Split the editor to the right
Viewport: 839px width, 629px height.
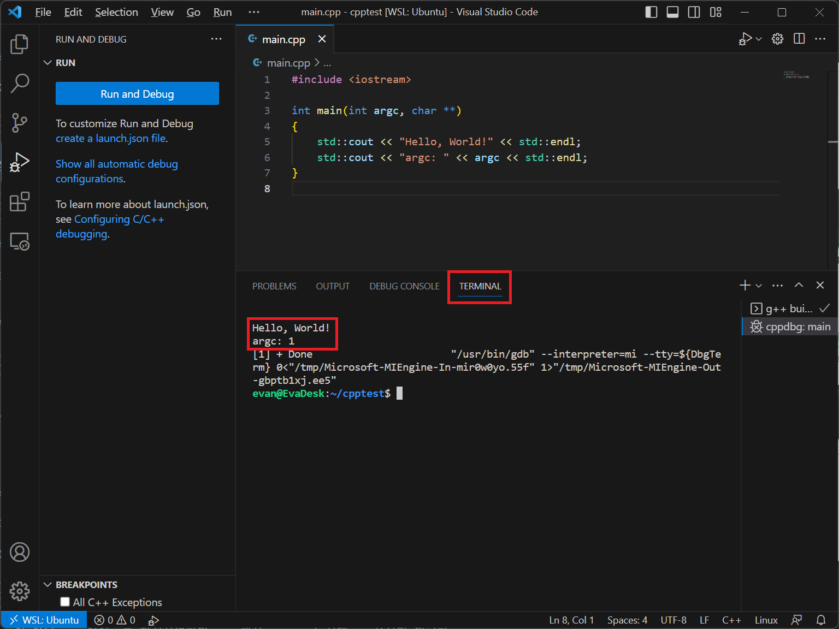[x=799, y=39]
